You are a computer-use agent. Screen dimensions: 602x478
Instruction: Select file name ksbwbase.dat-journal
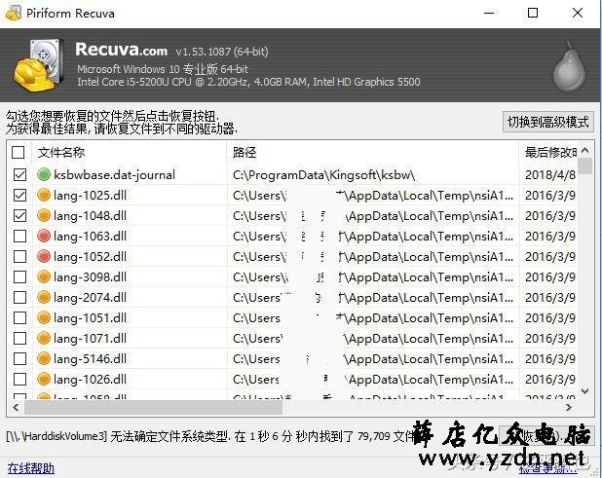click(114, 175)
